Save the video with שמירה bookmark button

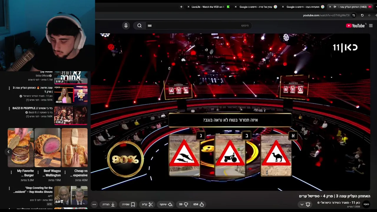pyautogui.click(x=128, y=204)
